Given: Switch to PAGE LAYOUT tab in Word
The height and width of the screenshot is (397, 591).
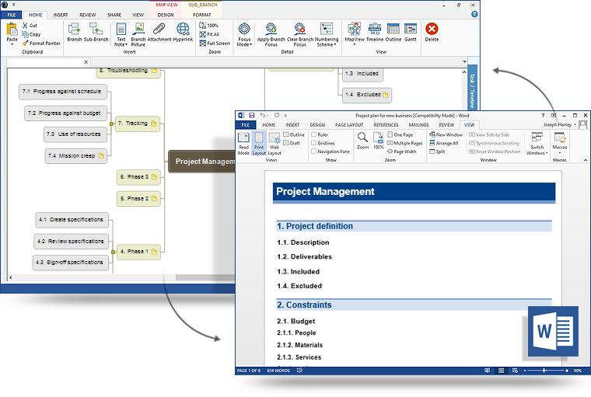Looking at the screenshot, I should [349, 124].
